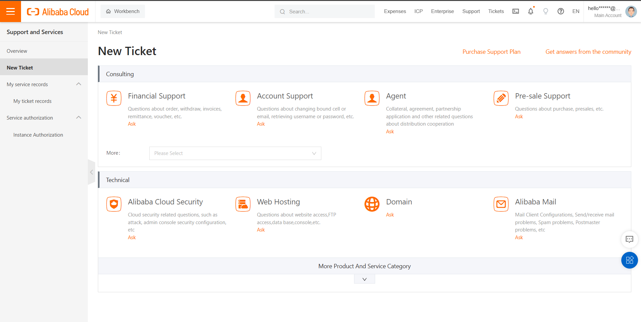Click New Ticket breadcrumb text

[110, 32]
